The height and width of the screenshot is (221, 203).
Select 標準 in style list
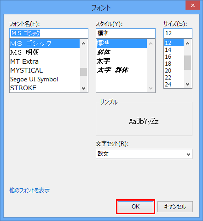pyautogui.click(x=122, y=43)
